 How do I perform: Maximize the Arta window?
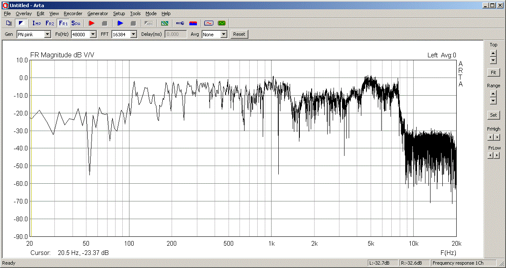(x=493, y=5)
